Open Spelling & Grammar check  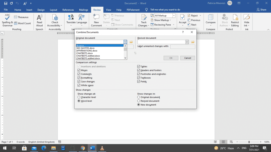[7, 20]
